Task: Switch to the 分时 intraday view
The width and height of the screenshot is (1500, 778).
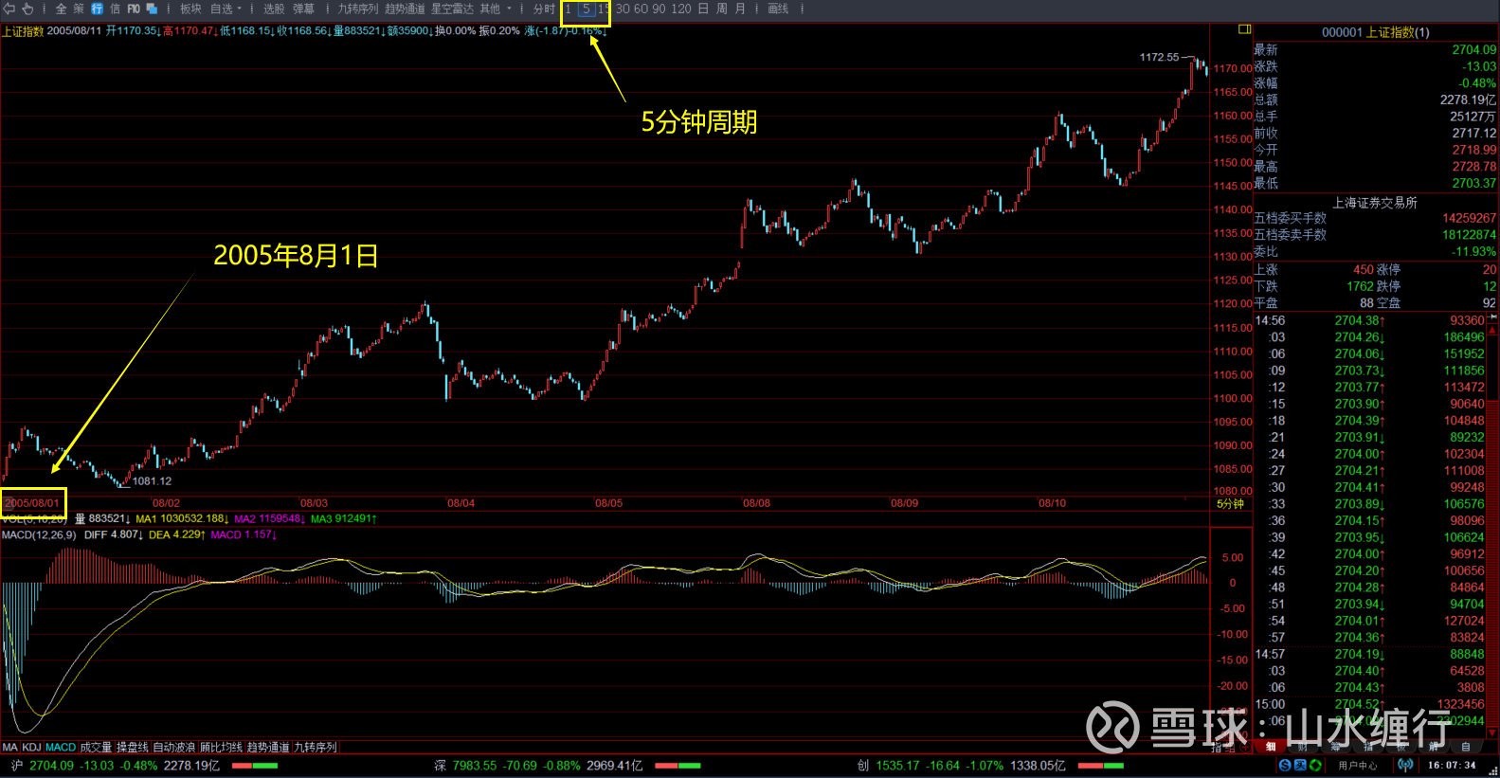Action: click(x=544, y=9)
